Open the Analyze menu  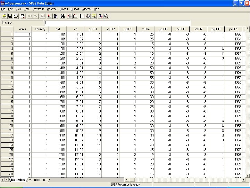click(51, 9)
